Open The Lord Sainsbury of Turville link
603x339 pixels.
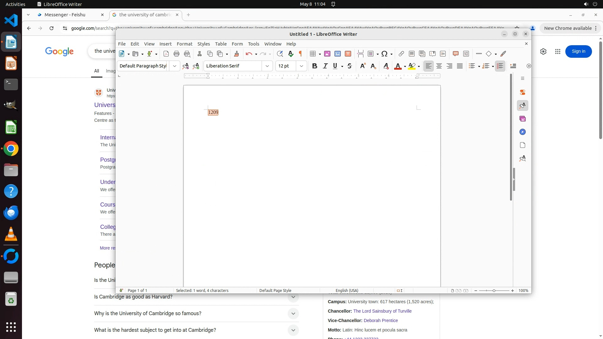pyautogui.click(x=382, y=311)
